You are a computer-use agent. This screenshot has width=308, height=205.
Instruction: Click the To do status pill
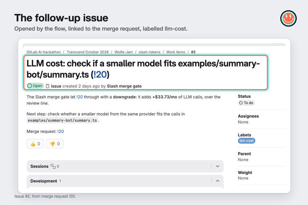(246, 103)
